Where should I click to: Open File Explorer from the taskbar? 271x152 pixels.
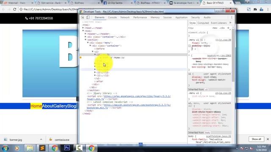[30, 148]
